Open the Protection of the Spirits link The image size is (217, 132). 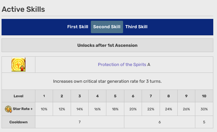click(122, 64)
